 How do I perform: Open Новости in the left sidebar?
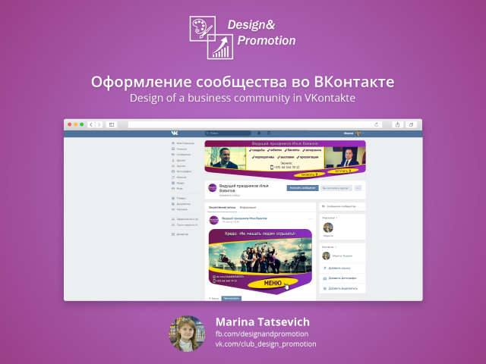pos(179,149)
